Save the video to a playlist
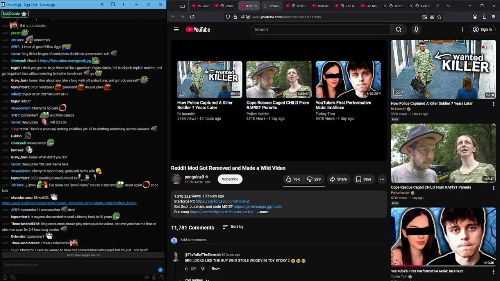The height and width of the screenshot is (281, 500). (364, 179)
